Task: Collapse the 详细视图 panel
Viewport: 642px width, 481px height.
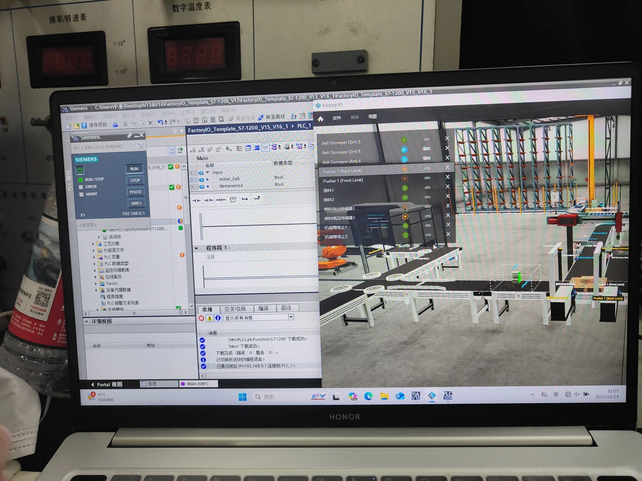Action: 86,321
